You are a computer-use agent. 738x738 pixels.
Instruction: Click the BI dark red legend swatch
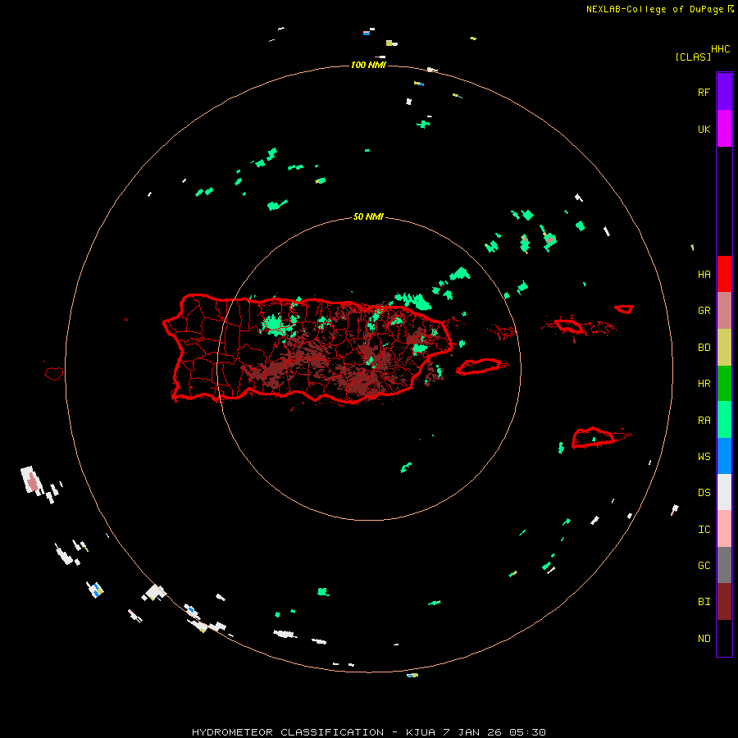click(724, 602)
